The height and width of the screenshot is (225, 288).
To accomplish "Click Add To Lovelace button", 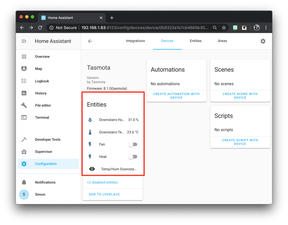I will pyautogui.click(x=104, y=194).
